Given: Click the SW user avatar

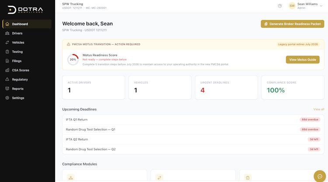Looking at the screenshot, I should pos(292,6).
